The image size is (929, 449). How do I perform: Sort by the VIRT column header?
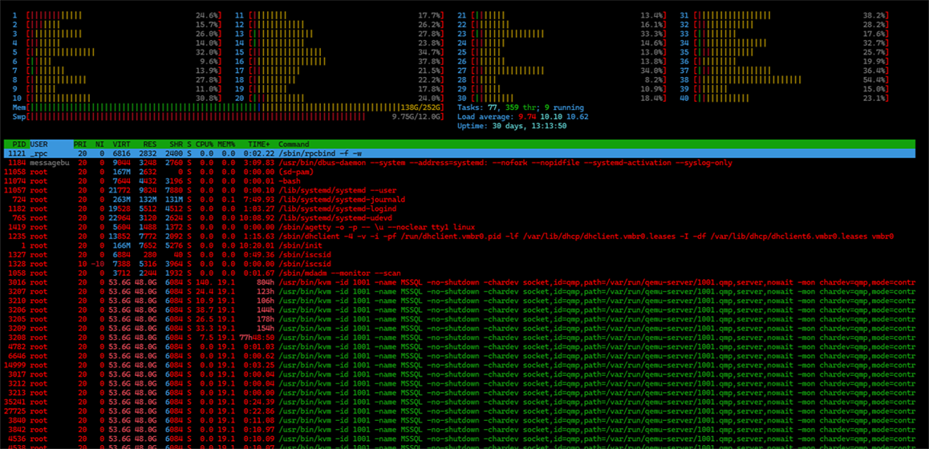coord(122,144)
